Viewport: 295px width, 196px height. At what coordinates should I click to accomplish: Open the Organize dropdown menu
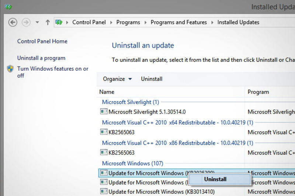point(117,79)
